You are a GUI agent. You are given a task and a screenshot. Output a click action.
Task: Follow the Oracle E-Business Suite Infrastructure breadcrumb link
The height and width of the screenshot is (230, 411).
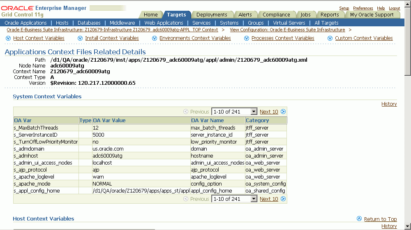[112, 30]
